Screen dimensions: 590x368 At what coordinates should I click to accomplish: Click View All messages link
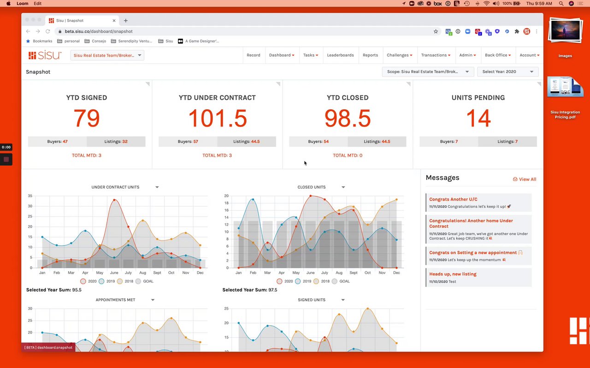[525, 179]
